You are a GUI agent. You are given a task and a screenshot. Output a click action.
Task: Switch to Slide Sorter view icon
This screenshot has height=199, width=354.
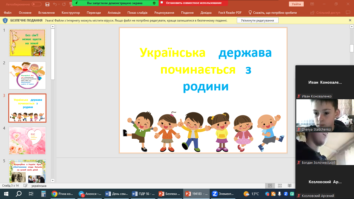coord(280,186)
